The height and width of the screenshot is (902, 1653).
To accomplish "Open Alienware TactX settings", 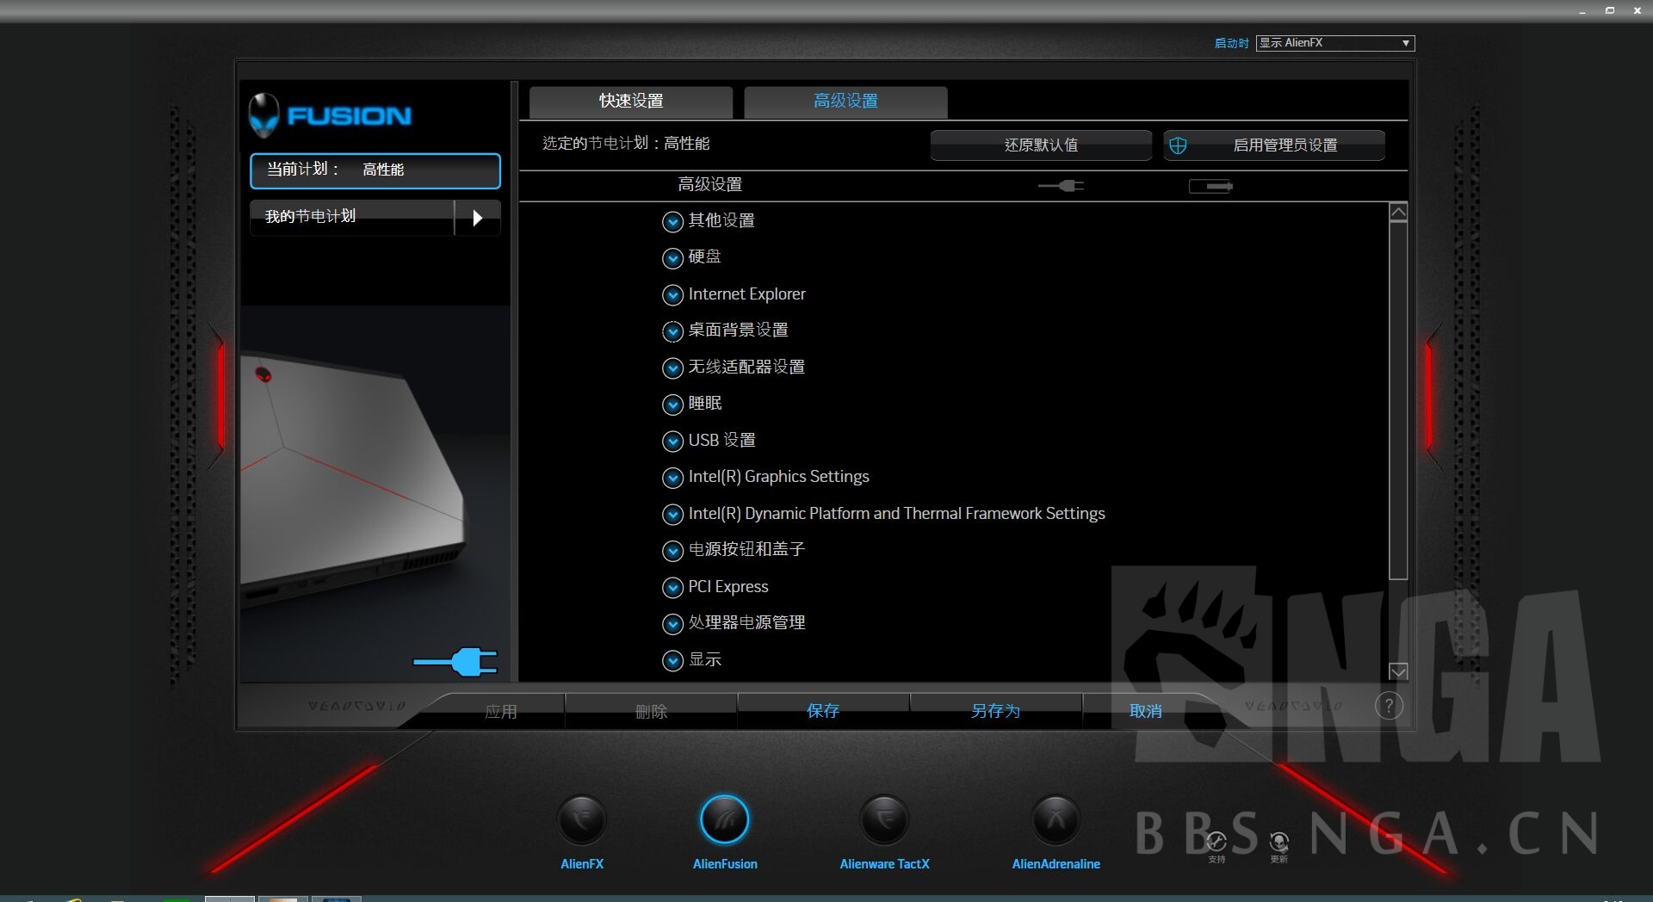I will 884,819.
